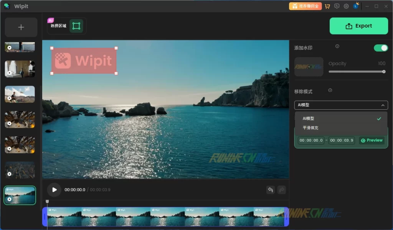Click the Preview button
Image resolution: width=393 pixels, height=230 pixels.
click(x=372, y=140)
